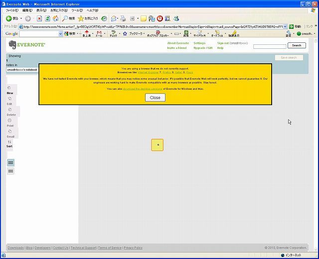
Task: Open the サイドウィキ icon
Action: (199, 34)
